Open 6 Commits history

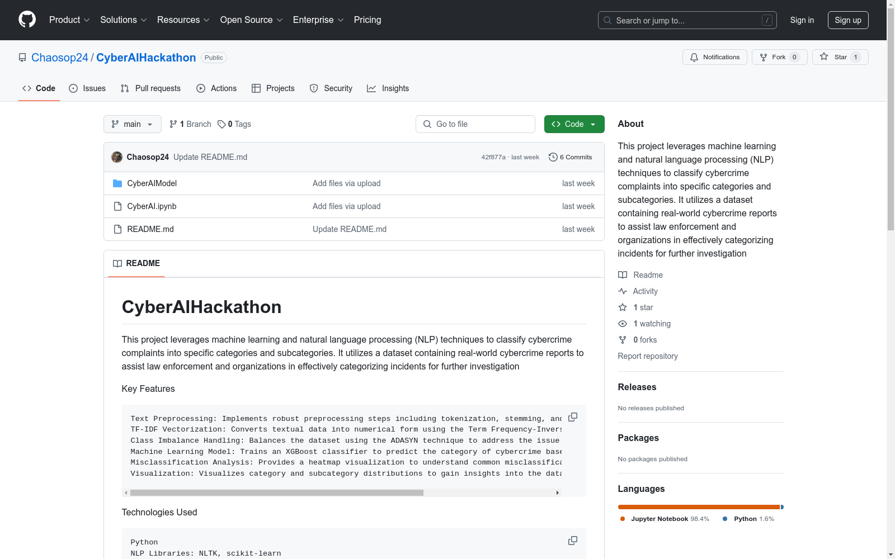(x=571, y=157)
